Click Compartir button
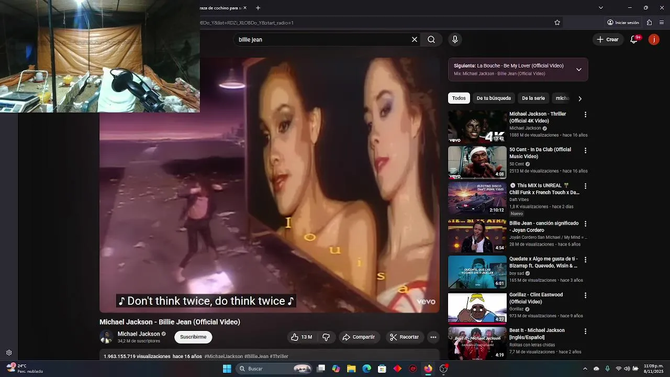The image size is (670, 377). pos(359,337)
